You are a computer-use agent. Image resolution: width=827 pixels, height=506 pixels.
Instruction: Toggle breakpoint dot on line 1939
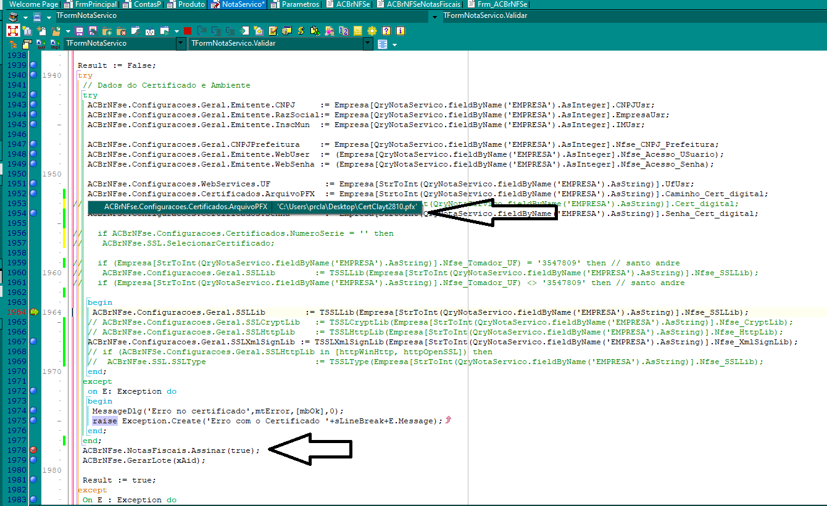pyautogui.click(x=33, y=65)
